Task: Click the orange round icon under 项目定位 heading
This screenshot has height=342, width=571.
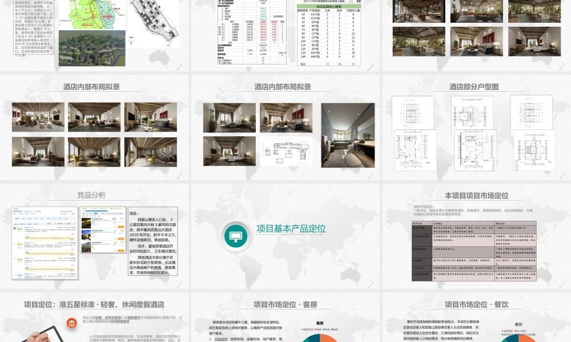Action: [71, 323]
